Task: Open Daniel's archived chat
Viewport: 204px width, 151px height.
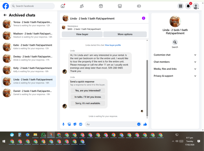Action: [29, 93]
